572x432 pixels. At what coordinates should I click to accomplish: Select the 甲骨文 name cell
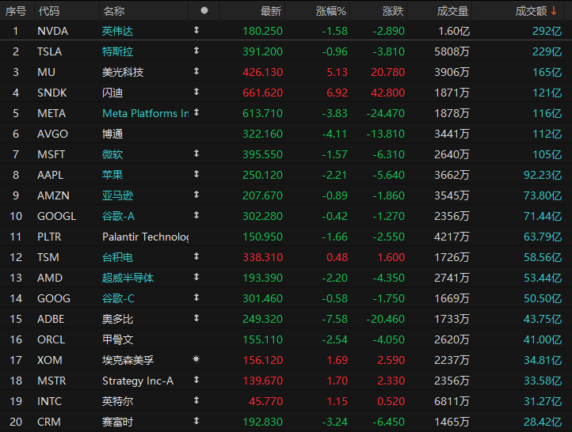click(x=117, y=340)
